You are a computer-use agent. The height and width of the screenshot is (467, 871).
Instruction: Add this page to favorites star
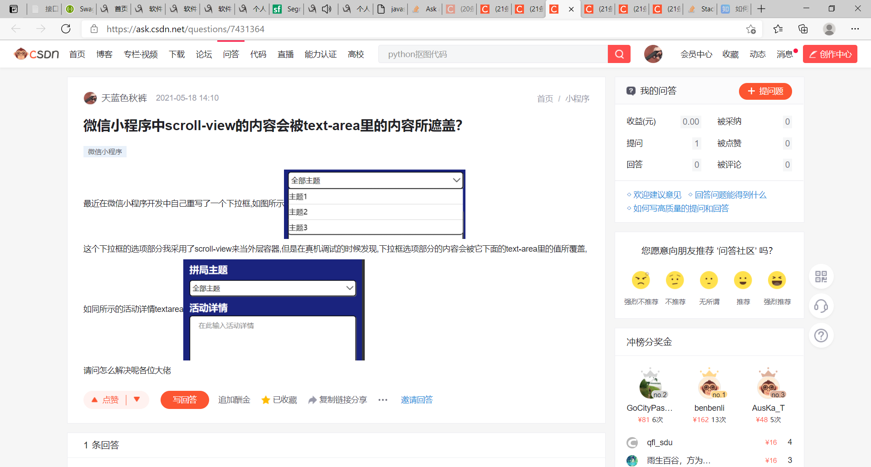751,29
